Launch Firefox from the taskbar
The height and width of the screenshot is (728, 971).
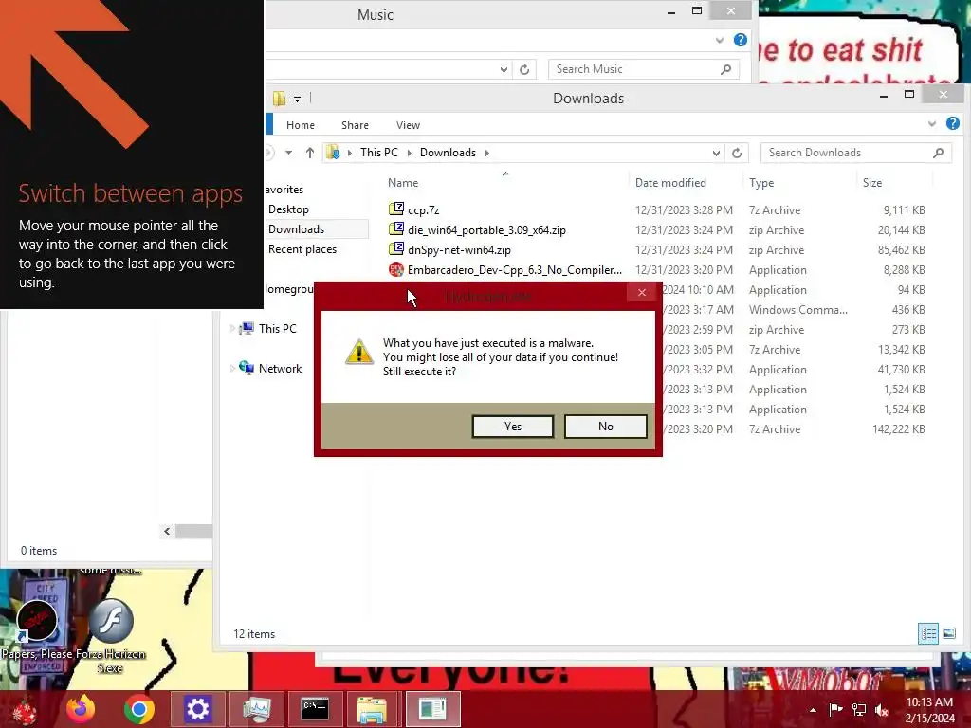81,709
